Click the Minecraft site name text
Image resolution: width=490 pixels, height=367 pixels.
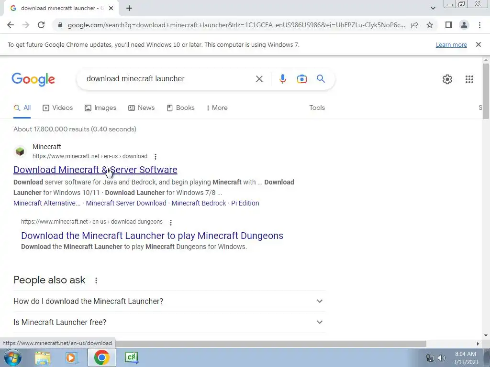click(46, 147)
